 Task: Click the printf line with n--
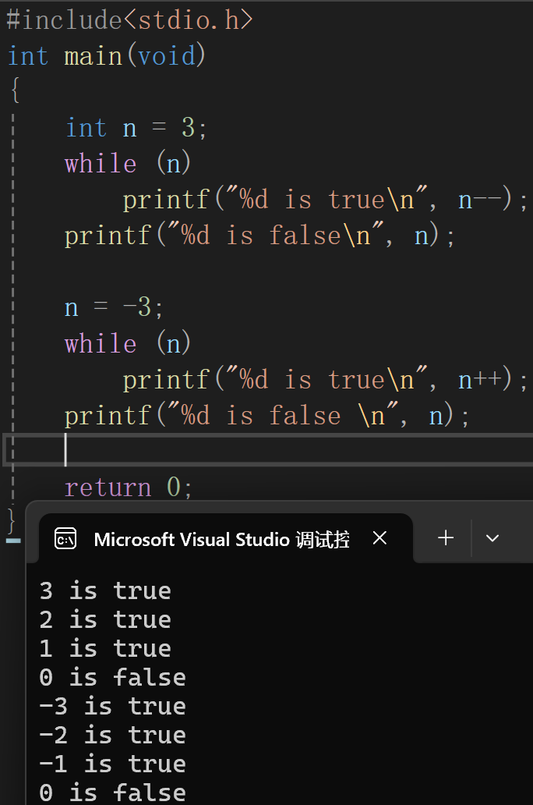click(325, 199)
